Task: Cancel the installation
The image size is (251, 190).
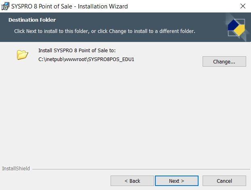Action: pyautogui.click(x=224, y=181)
